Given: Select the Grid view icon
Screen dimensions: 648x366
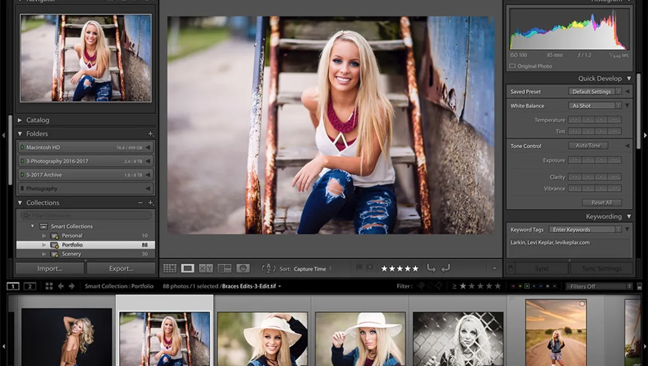Looking at the screenshot, I should click(x=171, y=268).
